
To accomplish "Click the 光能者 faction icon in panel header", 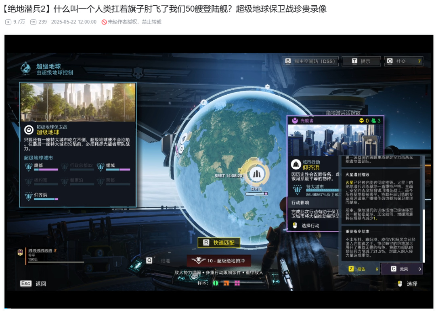I will [295, 120].
